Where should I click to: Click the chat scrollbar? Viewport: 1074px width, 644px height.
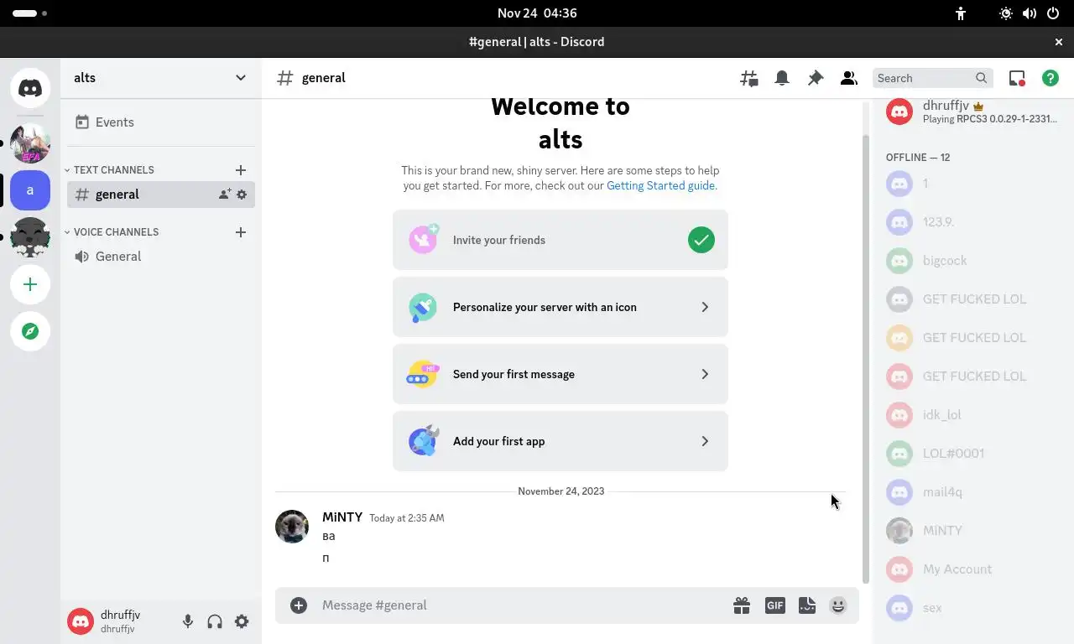tap(866, 358)
